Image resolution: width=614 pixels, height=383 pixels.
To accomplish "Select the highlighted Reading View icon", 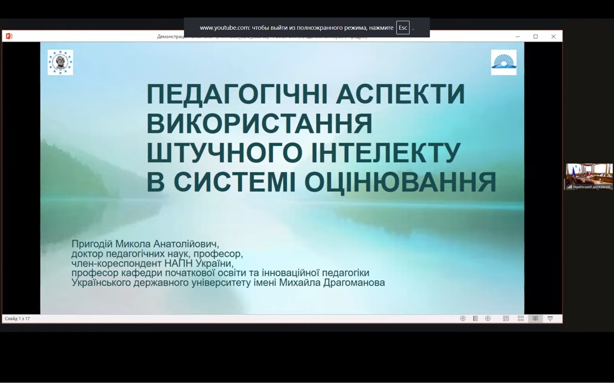I will click(535, 318).
